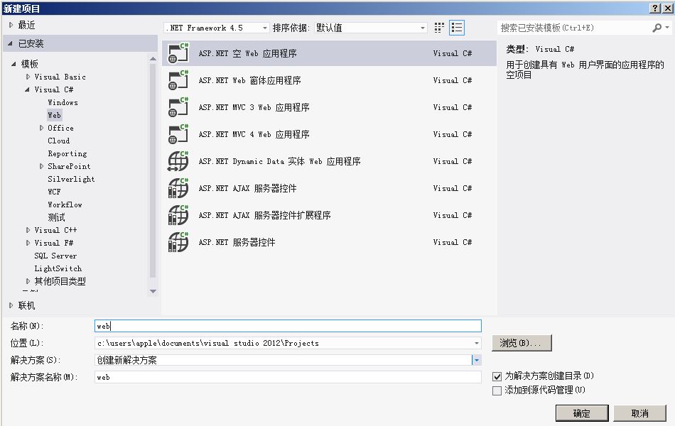
Task: Expand the Office tree node
Action: [41, 128]
